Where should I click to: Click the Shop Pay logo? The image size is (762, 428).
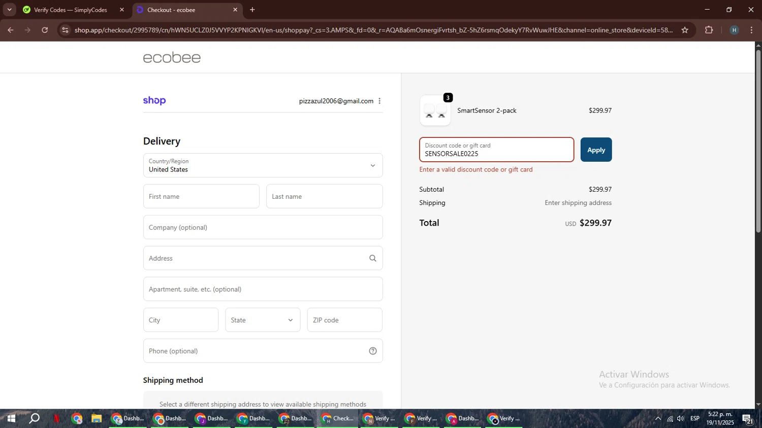tap(154, 101)
